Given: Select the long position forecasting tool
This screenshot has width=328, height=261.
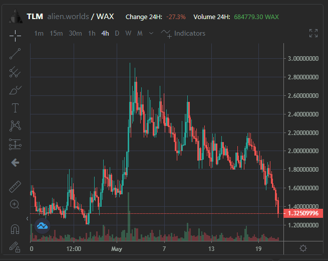Looking at the screenshot, I should point(15,144).
